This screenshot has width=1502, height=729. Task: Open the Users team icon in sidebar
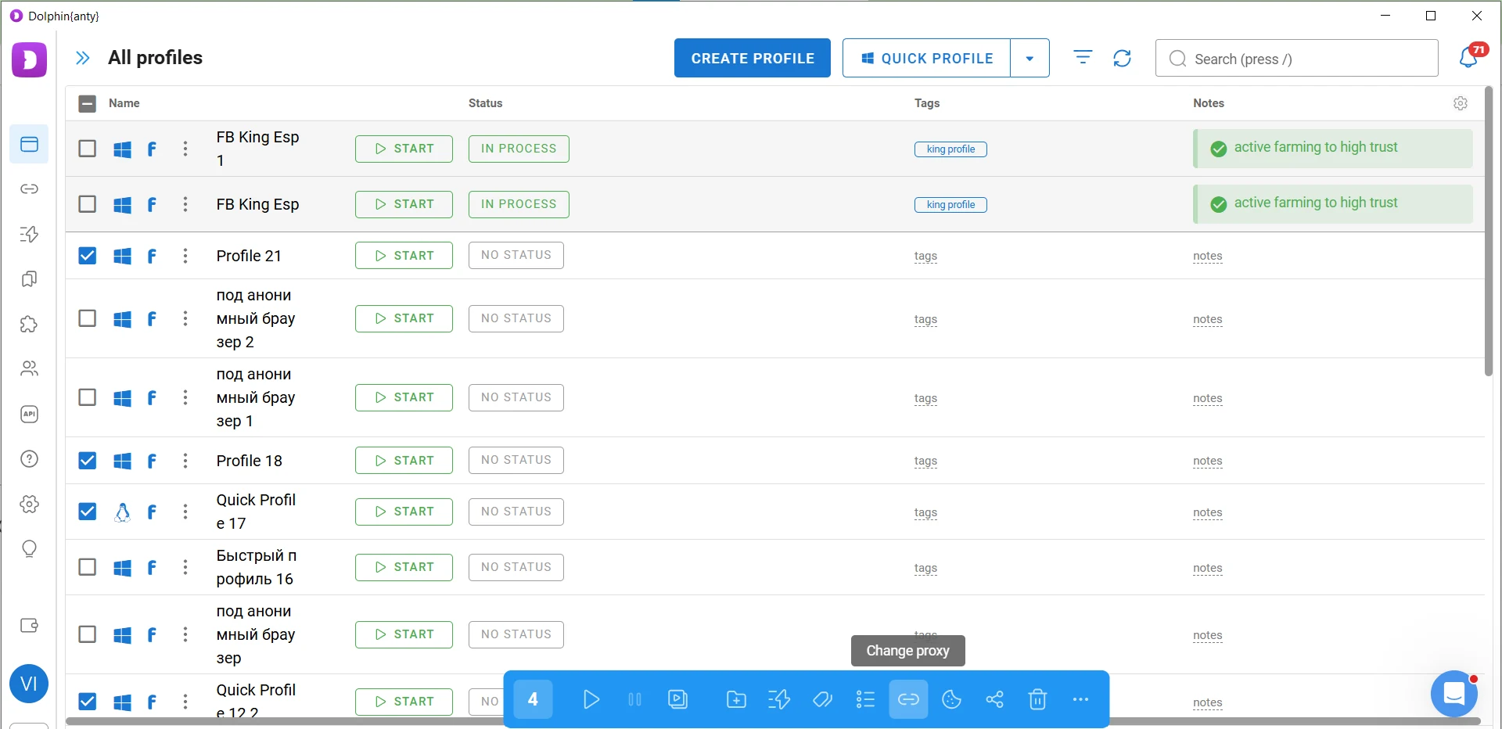(x=29, y=368)
